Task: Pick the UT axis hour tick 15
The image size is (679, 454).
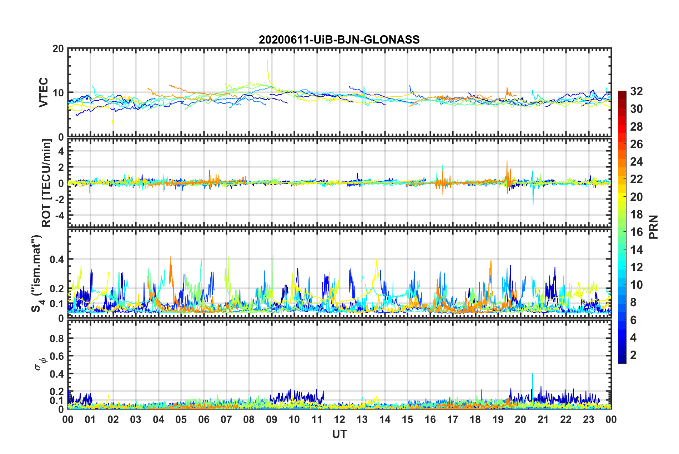Action: click(x=407, y=420)
